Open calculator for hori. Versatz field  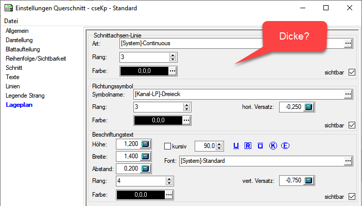pyautogui.click(x=308, y=107)
